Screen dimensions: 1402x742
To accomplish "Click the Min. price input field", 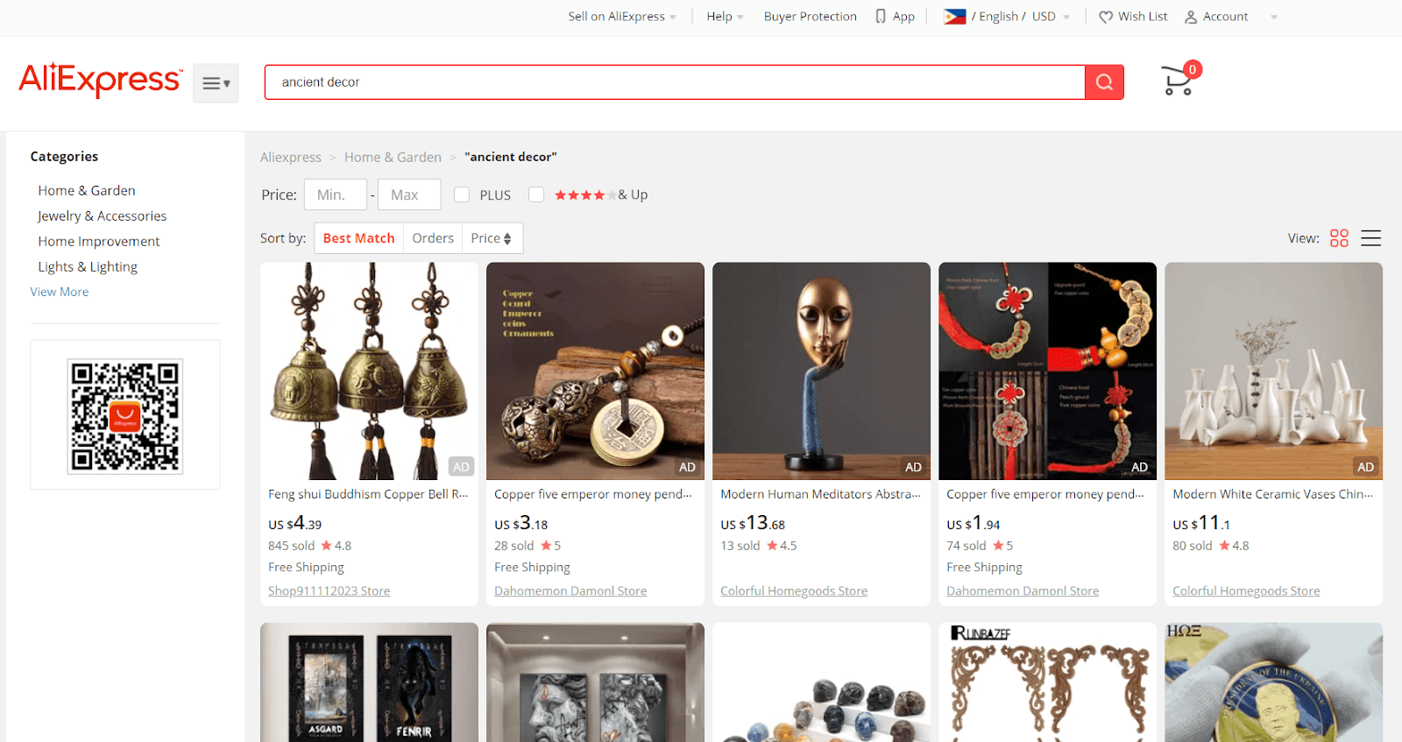I will (x=336, y=194).
